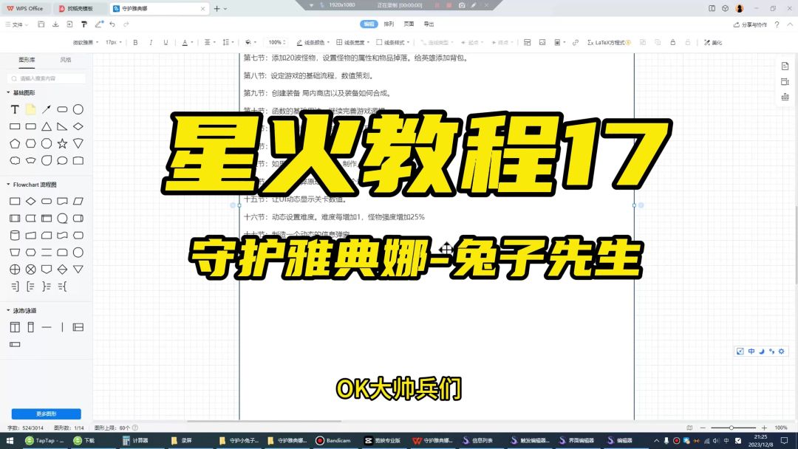Collapse the Flowchart 流程图 section

tap(8, 185)
